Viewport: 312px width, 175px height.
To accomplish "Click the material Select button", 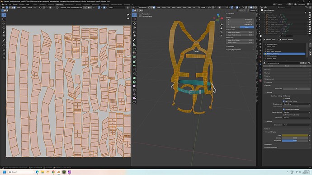I will pyautogui.click(x=287, y=66).
